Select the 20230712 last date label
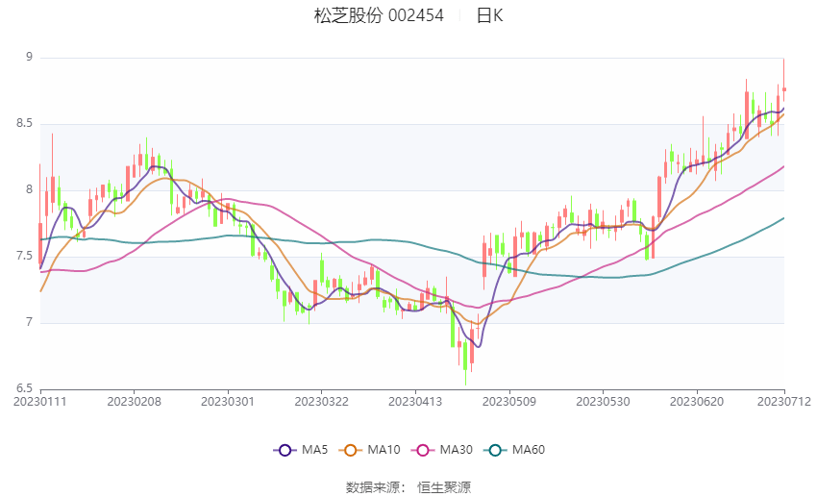This screenshot has width=817, height=497. tap(784, 401)
